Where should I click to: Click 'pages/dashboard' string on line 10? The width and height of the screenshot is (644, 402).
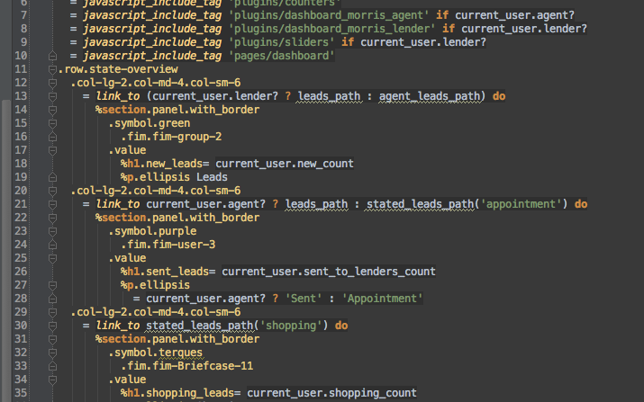point(281,56)
